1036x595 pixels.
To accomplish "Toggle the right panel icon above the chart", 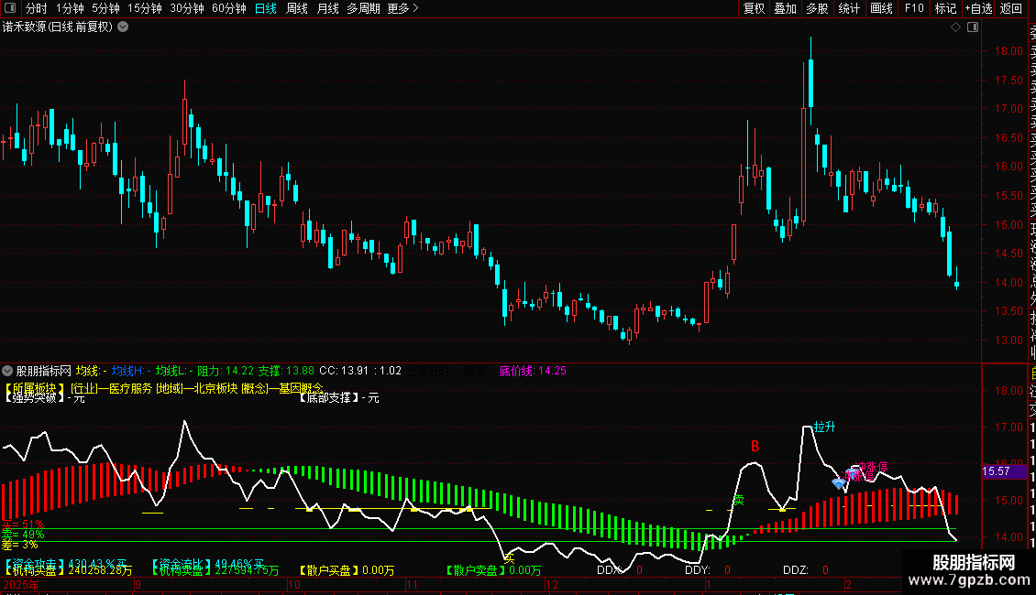I will (973, 27).
